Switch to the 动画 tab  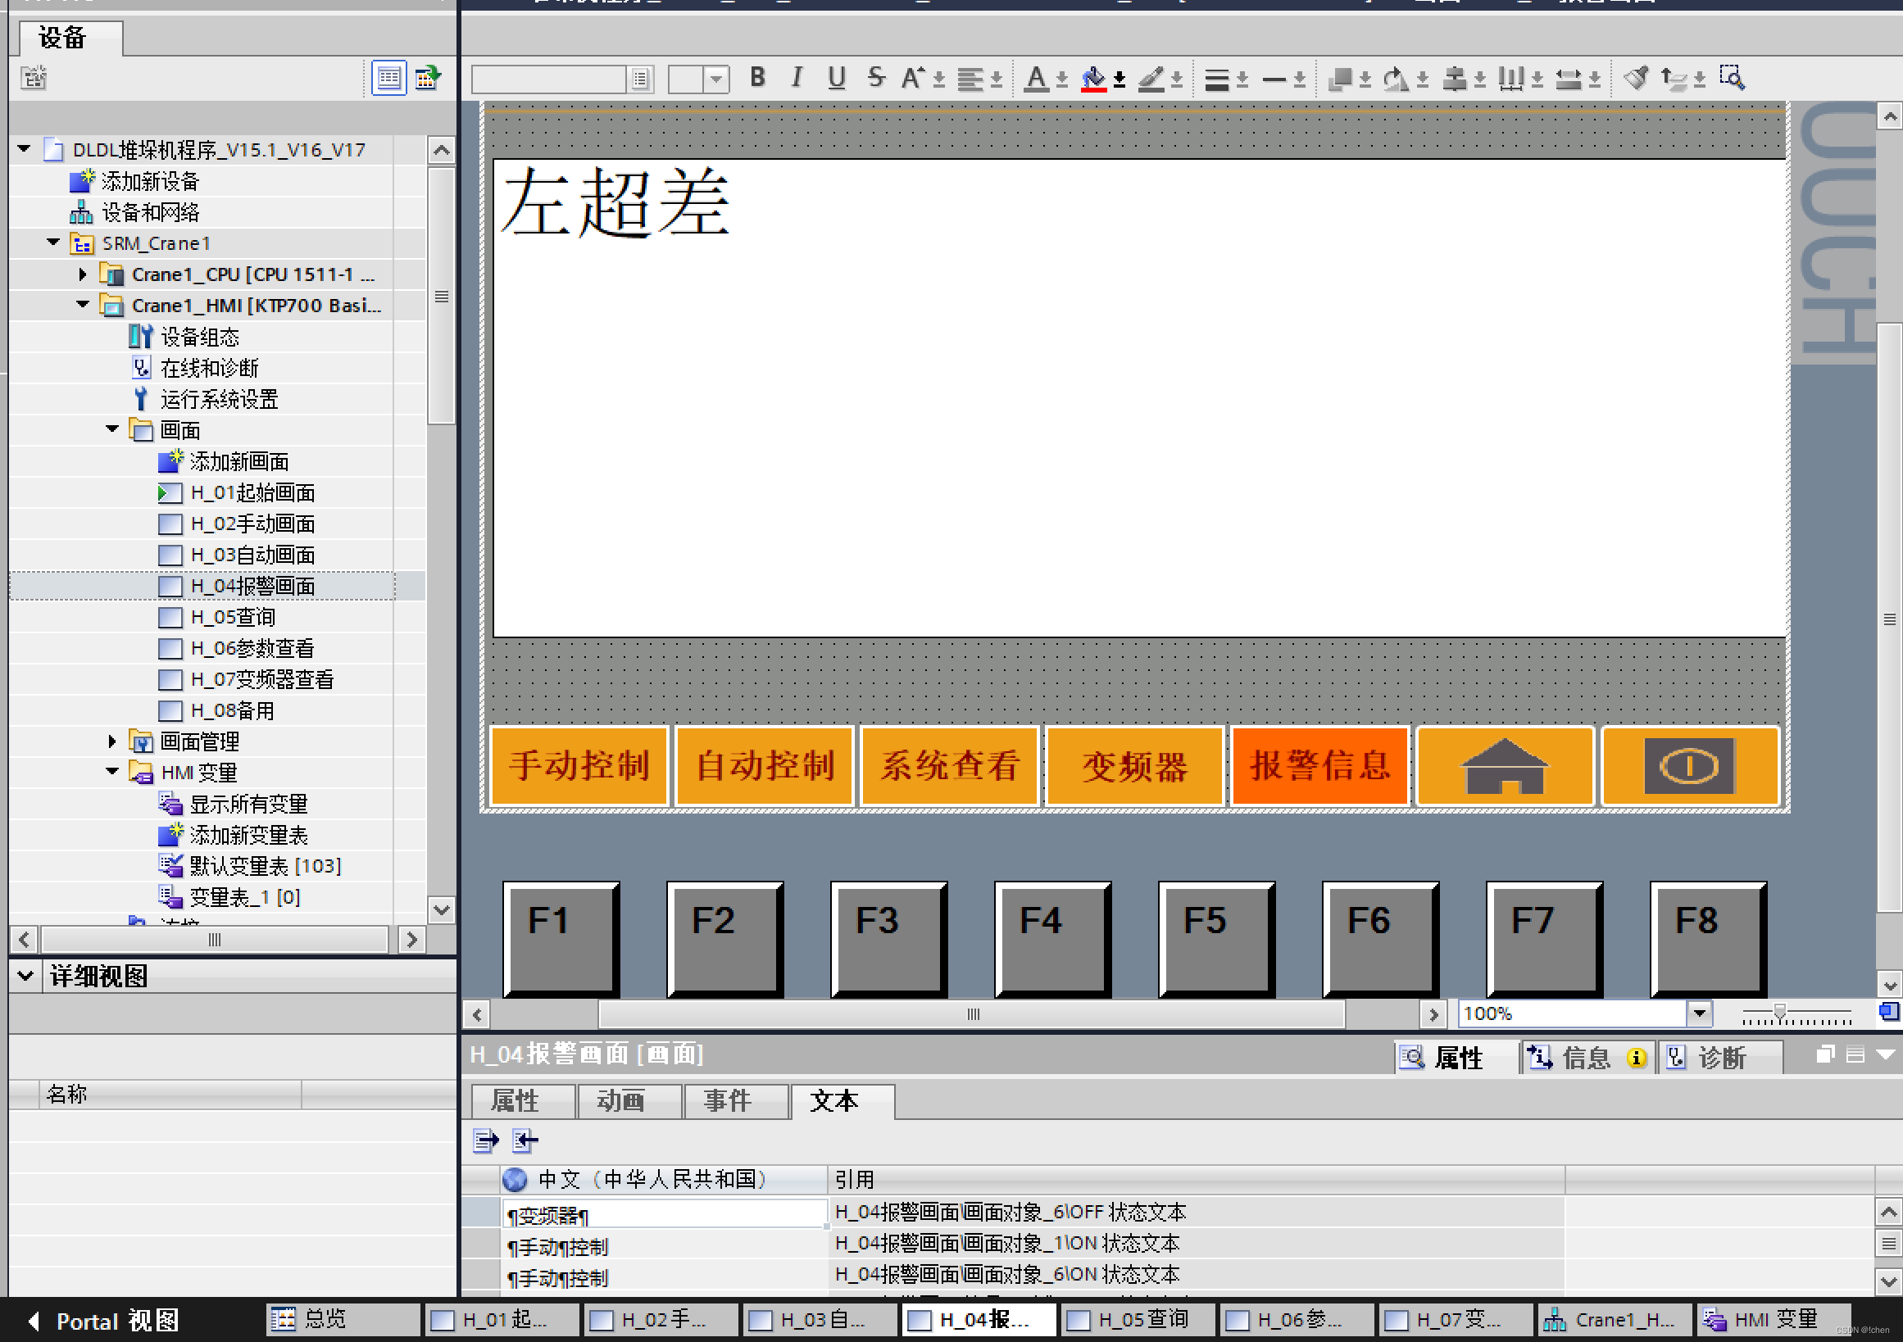click(620, 1101)
